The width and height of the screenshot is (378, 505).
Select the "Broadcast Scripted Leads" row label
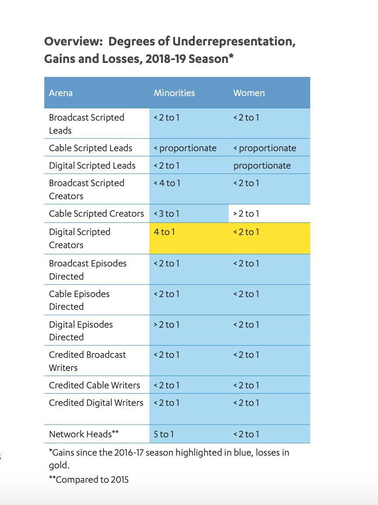tap(86, 124)
